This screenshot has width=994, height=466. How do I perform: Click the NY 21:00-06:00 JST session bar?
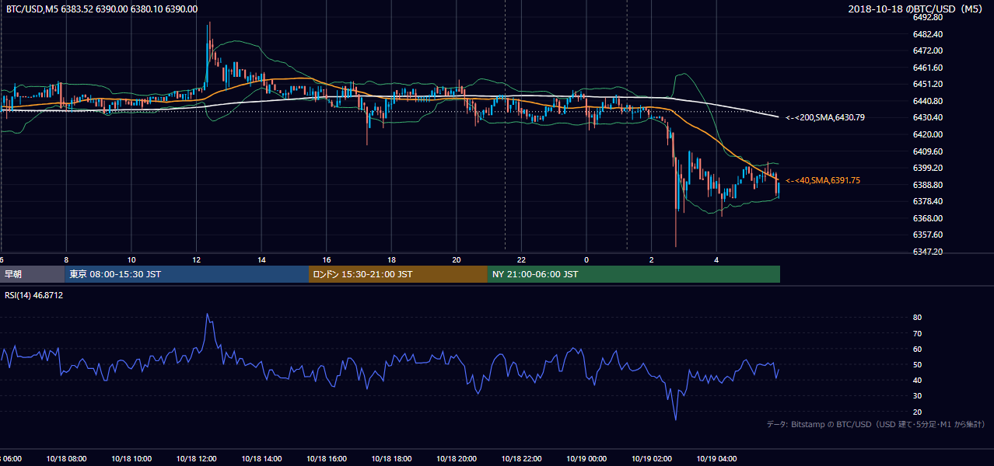coord(634,274)
